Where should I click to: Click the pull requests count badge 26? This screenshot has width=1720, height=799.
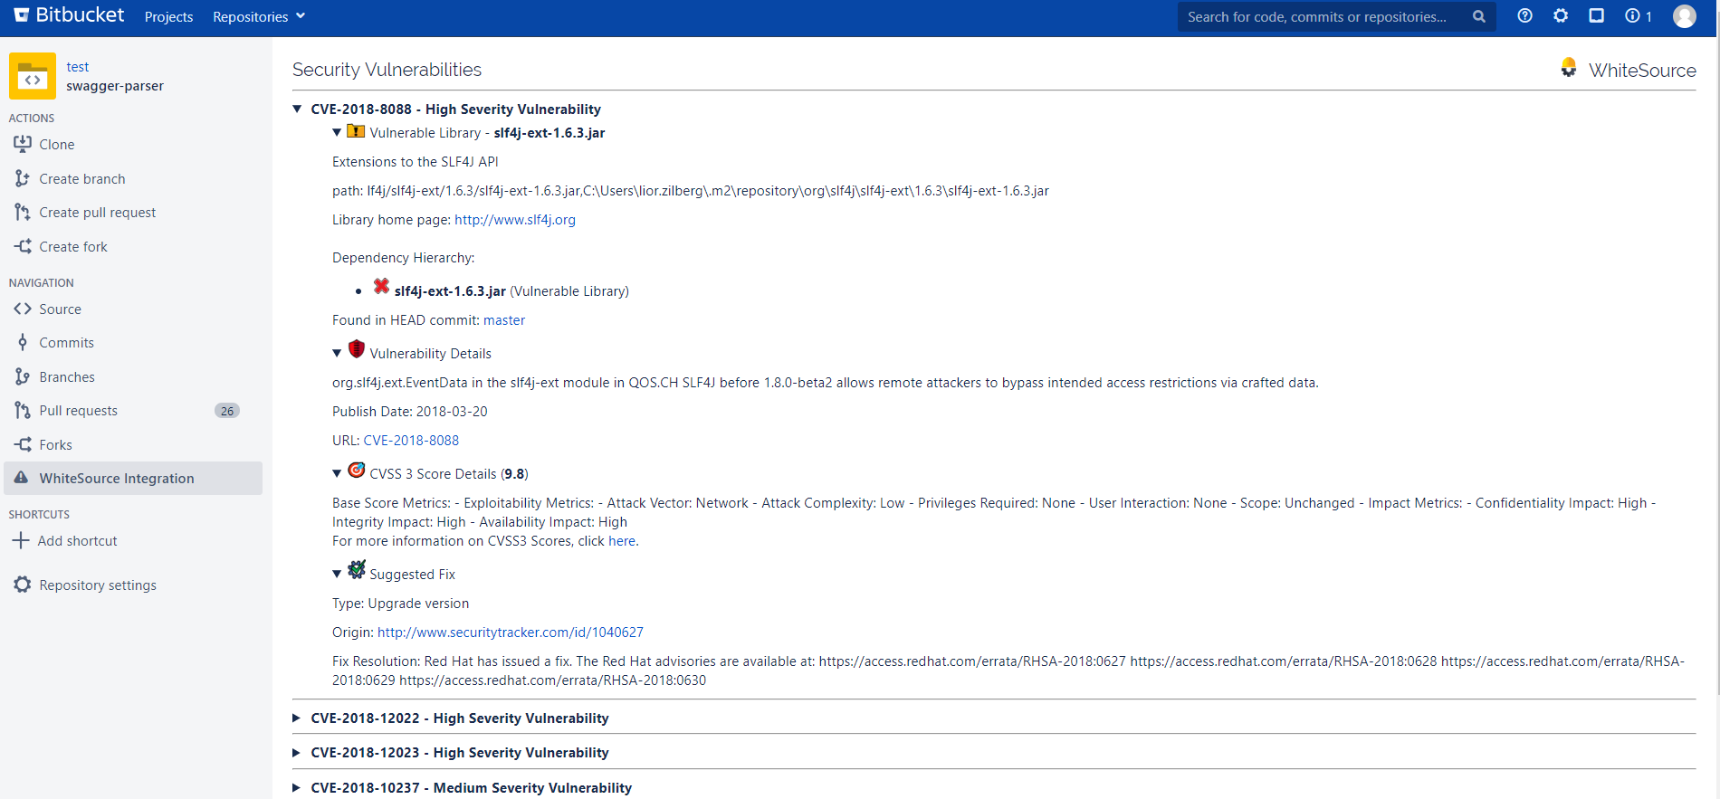coord(227,410)
